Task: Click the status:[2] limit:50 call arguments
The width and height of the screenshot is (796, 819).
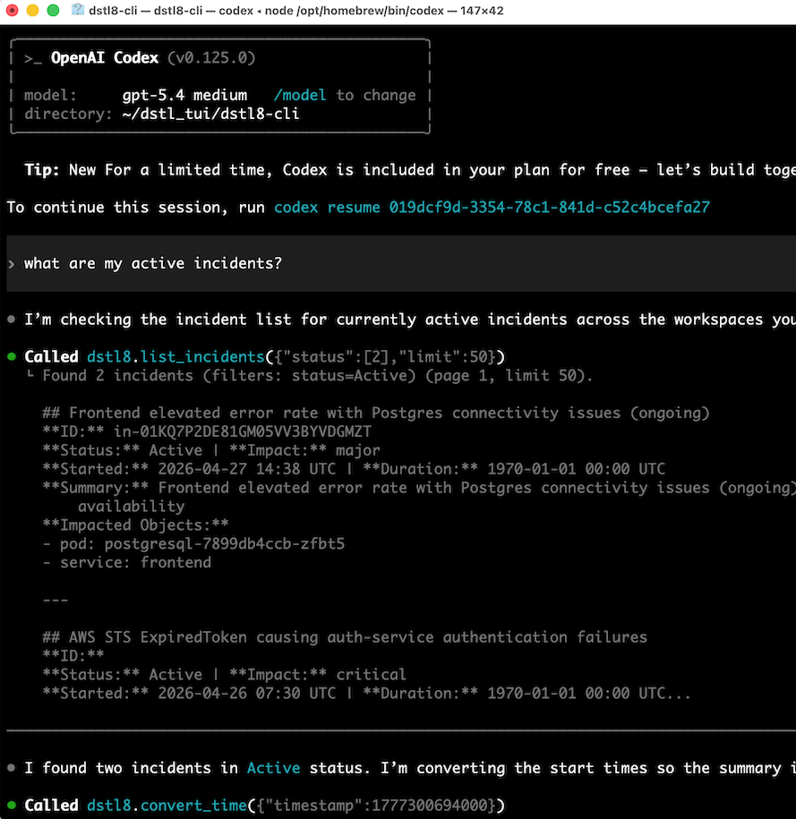Action: (x=385, y=357)
